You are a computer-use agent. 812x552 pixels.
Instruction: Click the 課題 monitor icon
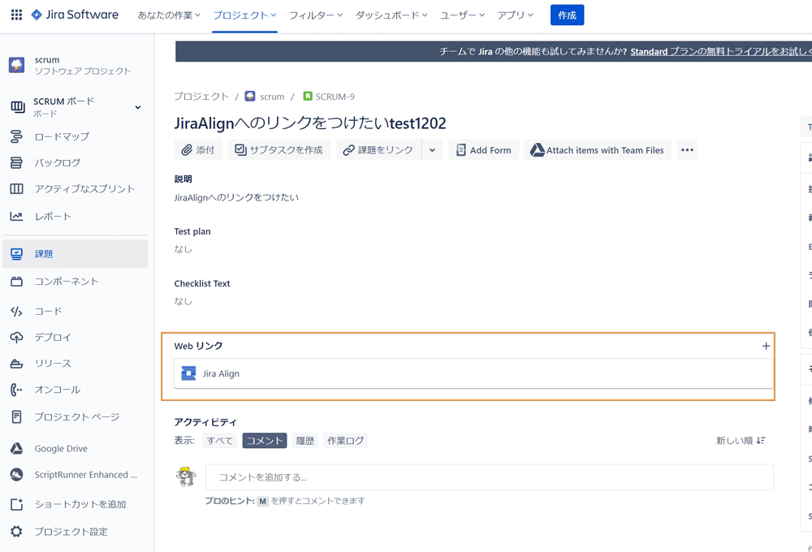16,254
